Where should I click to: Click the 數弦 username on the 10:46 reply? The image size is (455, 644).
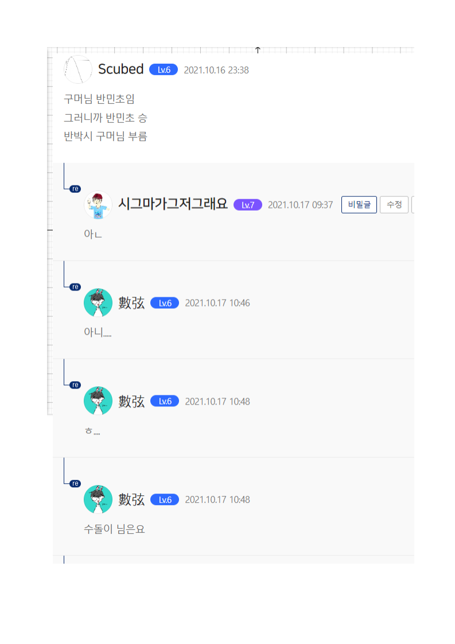(x=131, y=302)
